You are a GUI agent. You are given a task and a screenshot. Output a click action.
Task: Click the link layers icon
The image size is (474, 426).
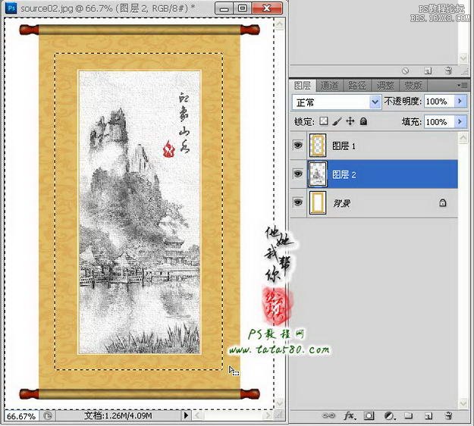pyautogui.click(x=328, y=416)
